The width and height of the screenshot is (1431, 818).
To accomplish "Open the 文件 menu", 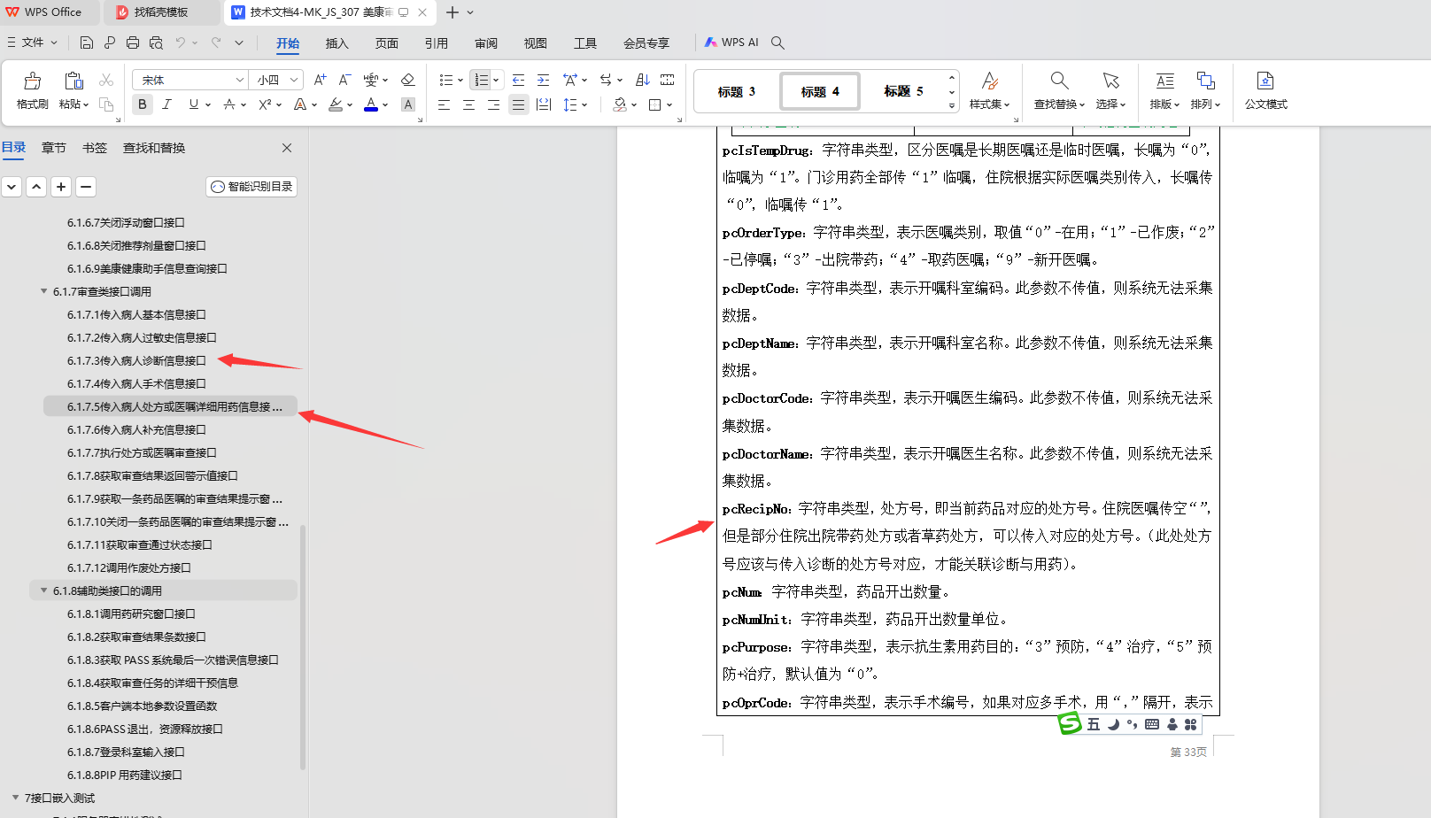I will [33, 42].
